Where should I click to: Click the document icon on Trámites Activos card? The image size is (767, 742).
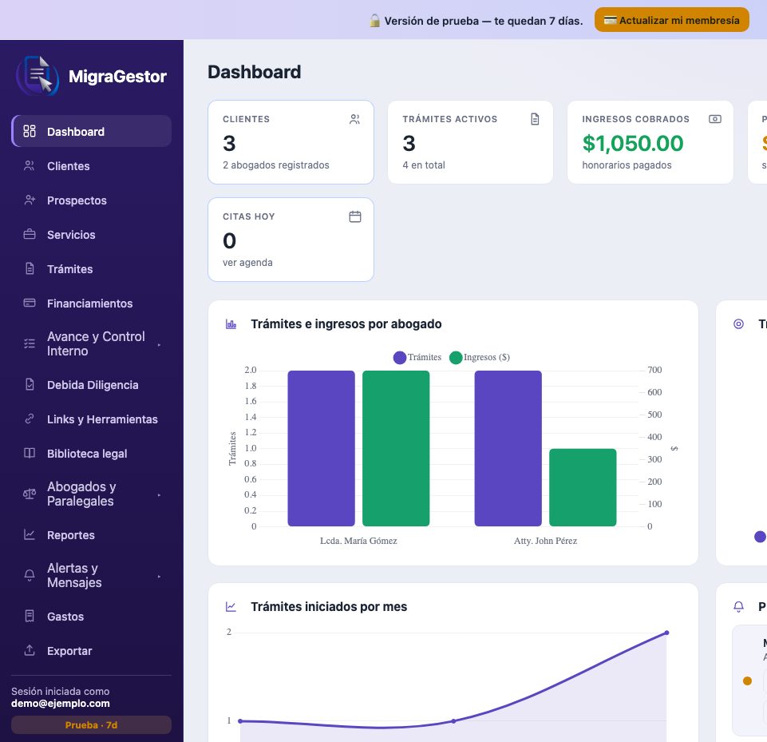point(535,119)
